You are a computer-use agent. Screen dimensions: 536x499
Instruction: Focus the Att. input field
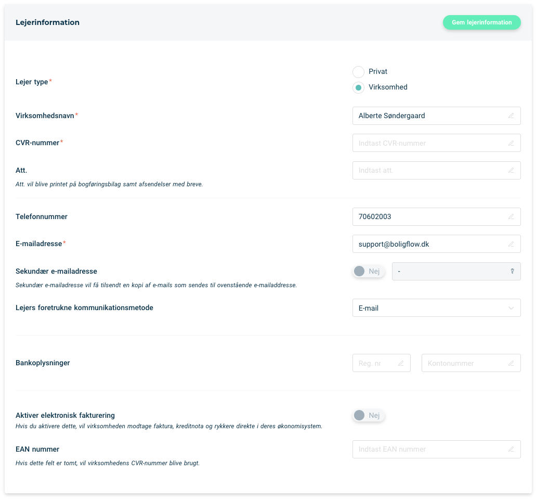[436, 171]
